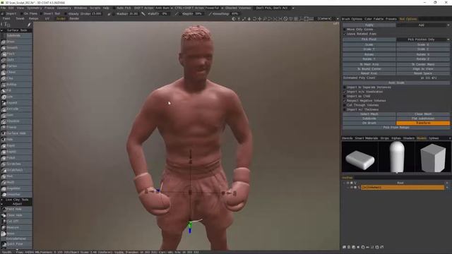Toggle Respect Negative Volumes checkbox

(345, 101)
